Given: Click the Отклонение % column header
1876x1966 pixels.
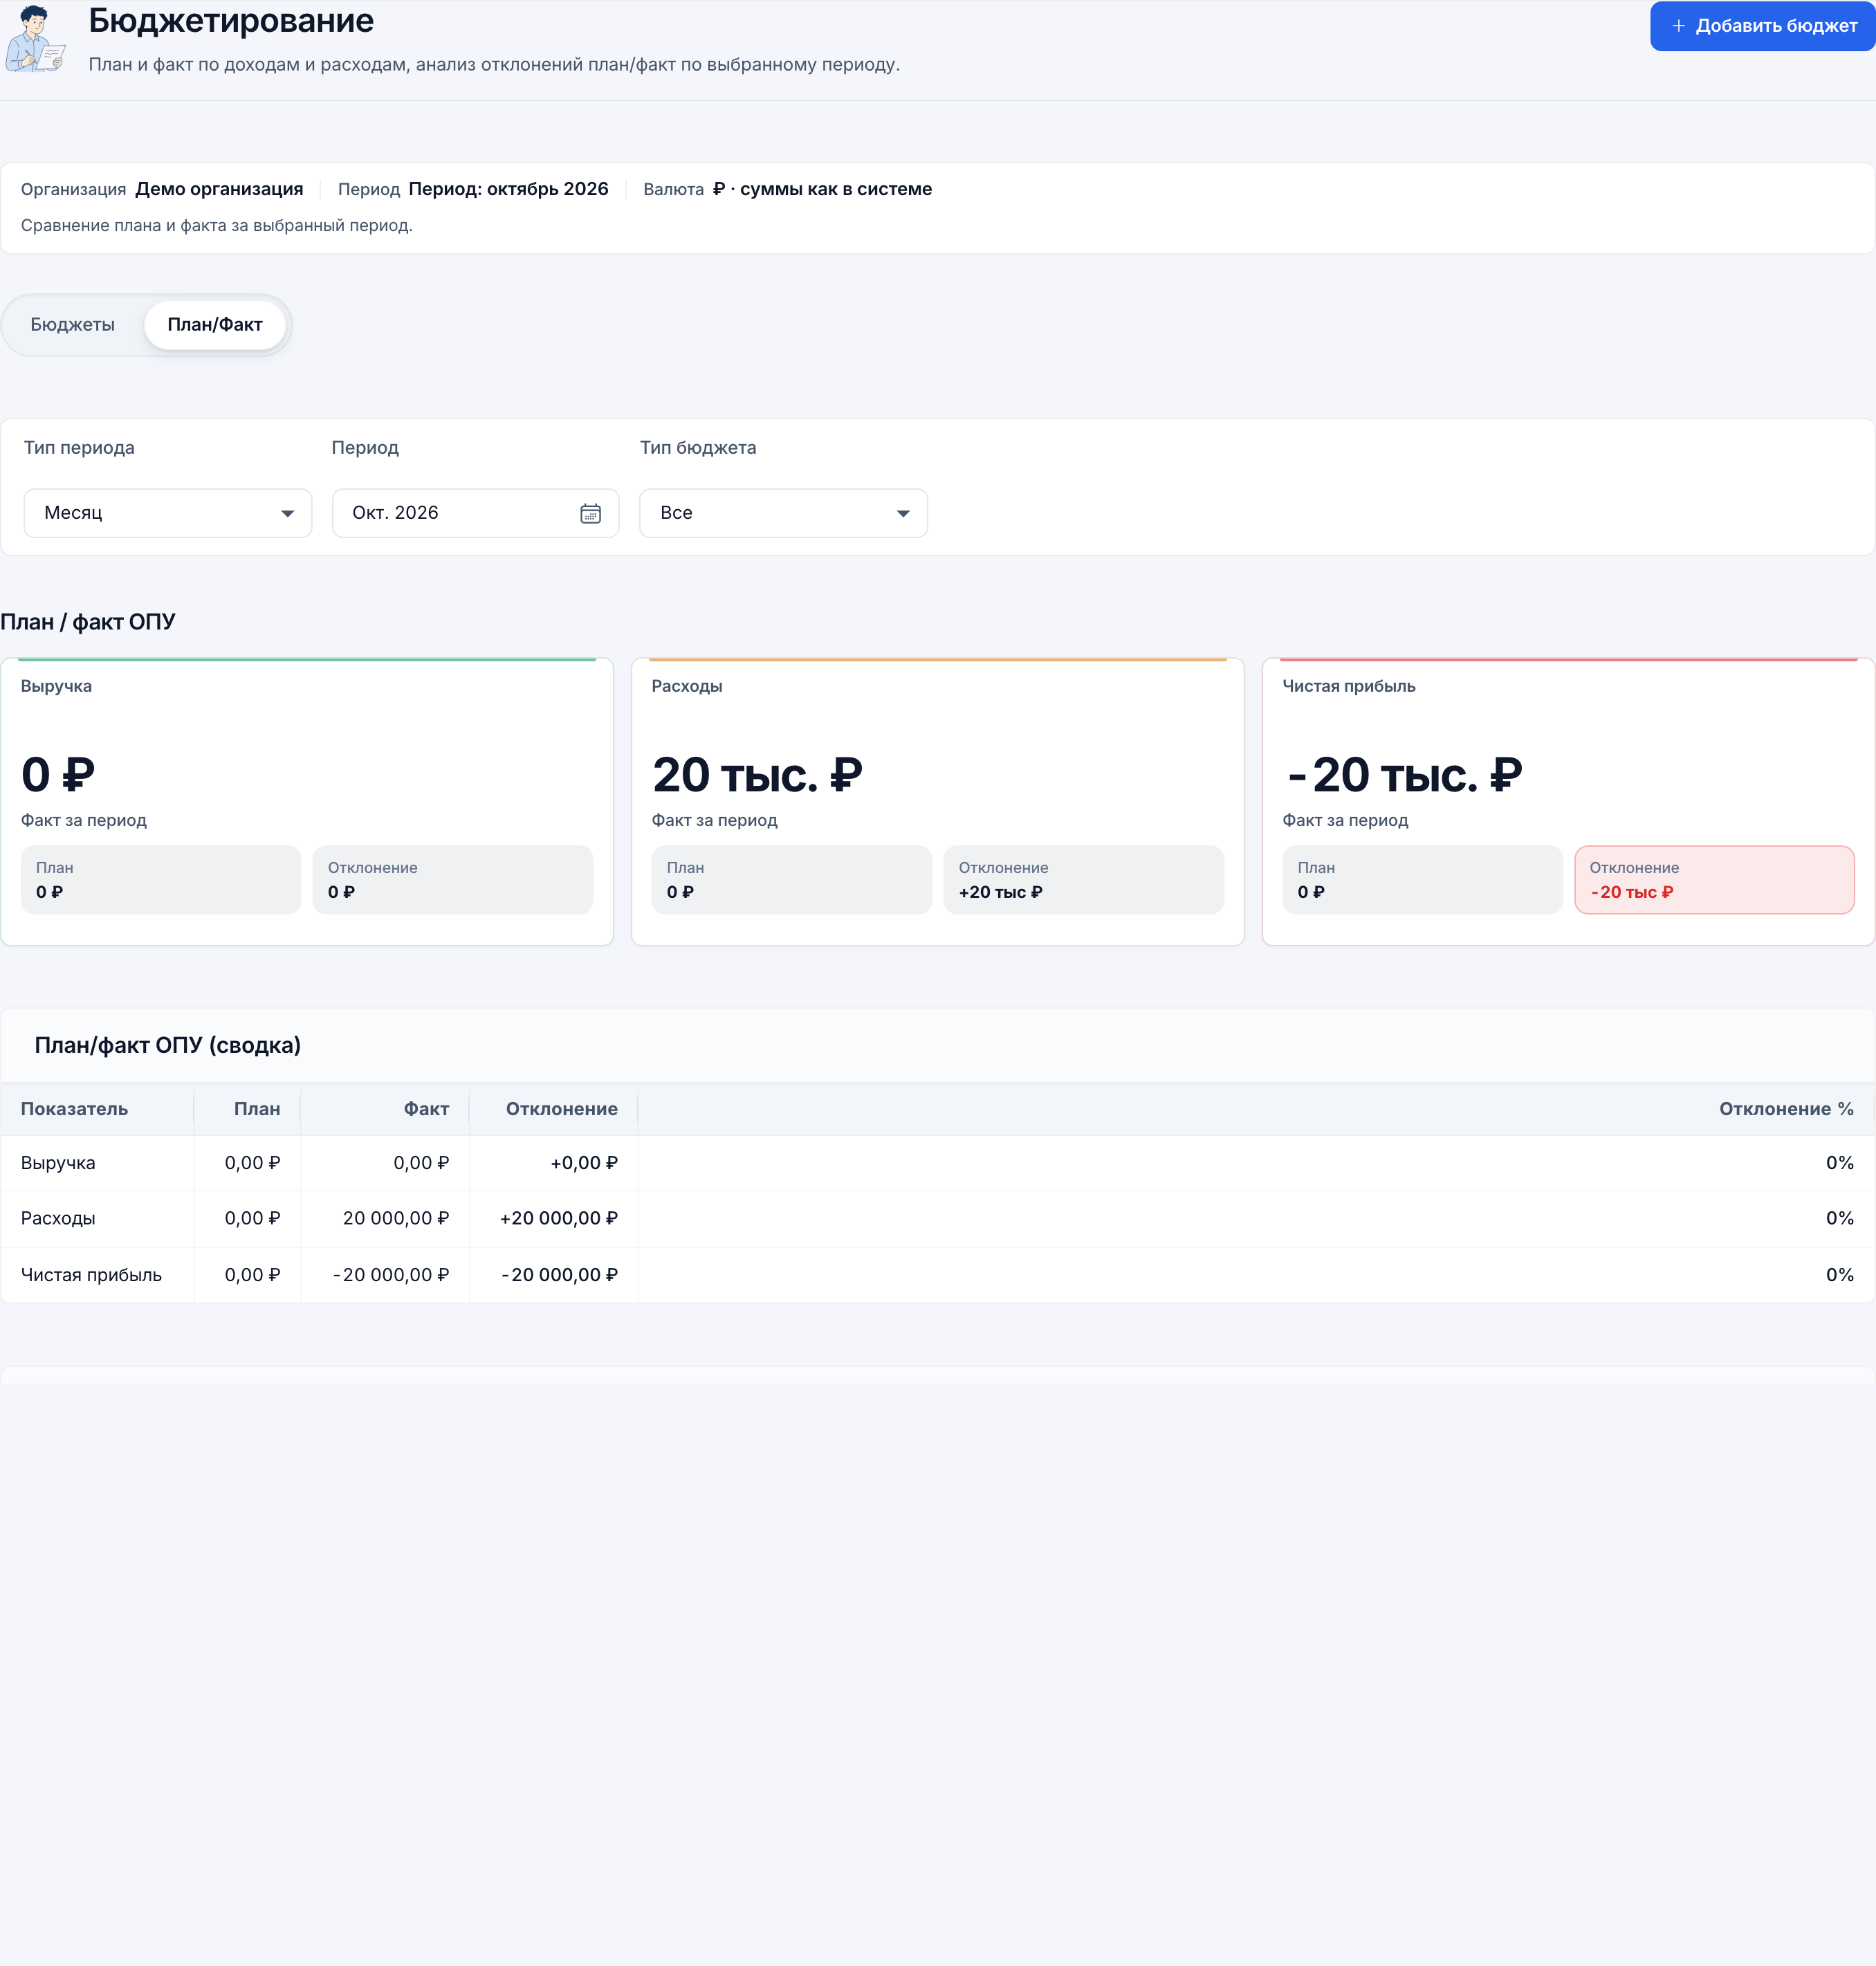Looking at the screenshot, I should click(1786, 1109).
